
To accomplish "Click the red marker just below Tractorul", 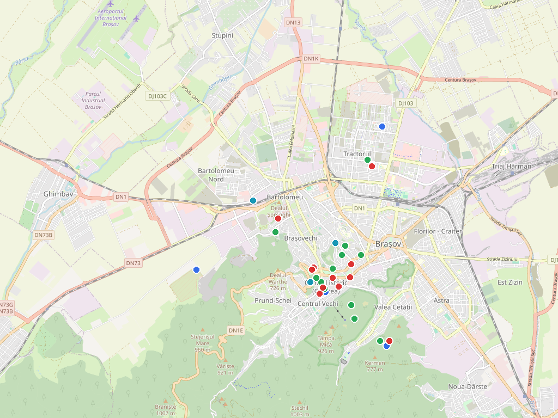I will pos(372,166).
